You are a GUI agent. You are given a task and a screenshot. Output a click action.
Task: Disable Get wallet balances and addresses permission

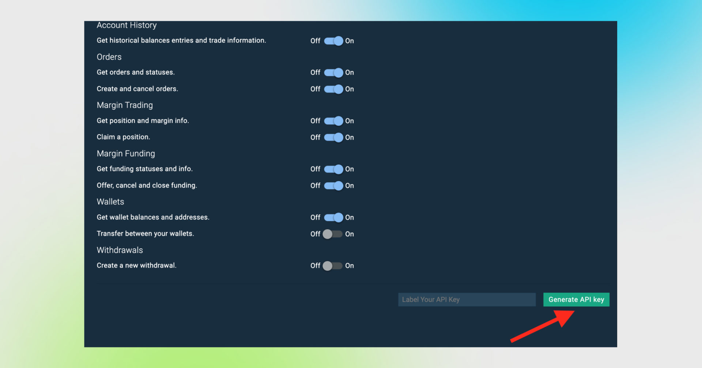(x=333, y=217)
